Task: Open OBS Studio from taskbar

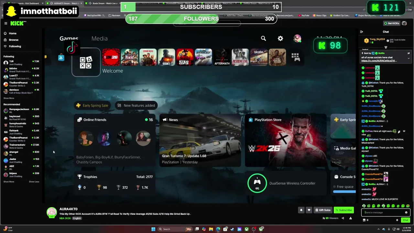Action: (x=254, y=229)
